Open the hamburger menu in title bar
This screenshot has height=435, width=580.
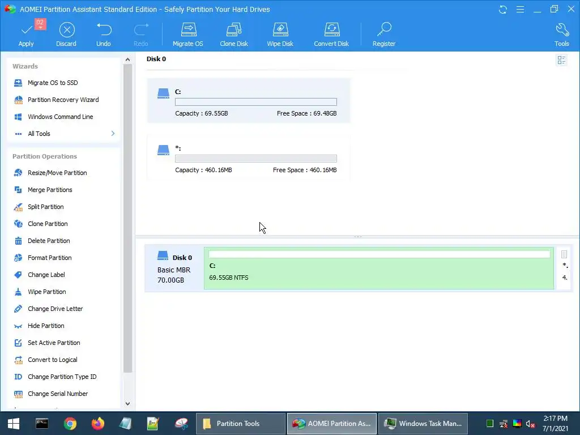click(520, 9)
